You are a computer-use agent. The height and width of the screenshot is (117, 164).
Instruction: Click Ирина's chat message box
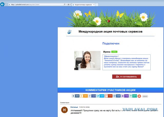(x=126, y=62)
